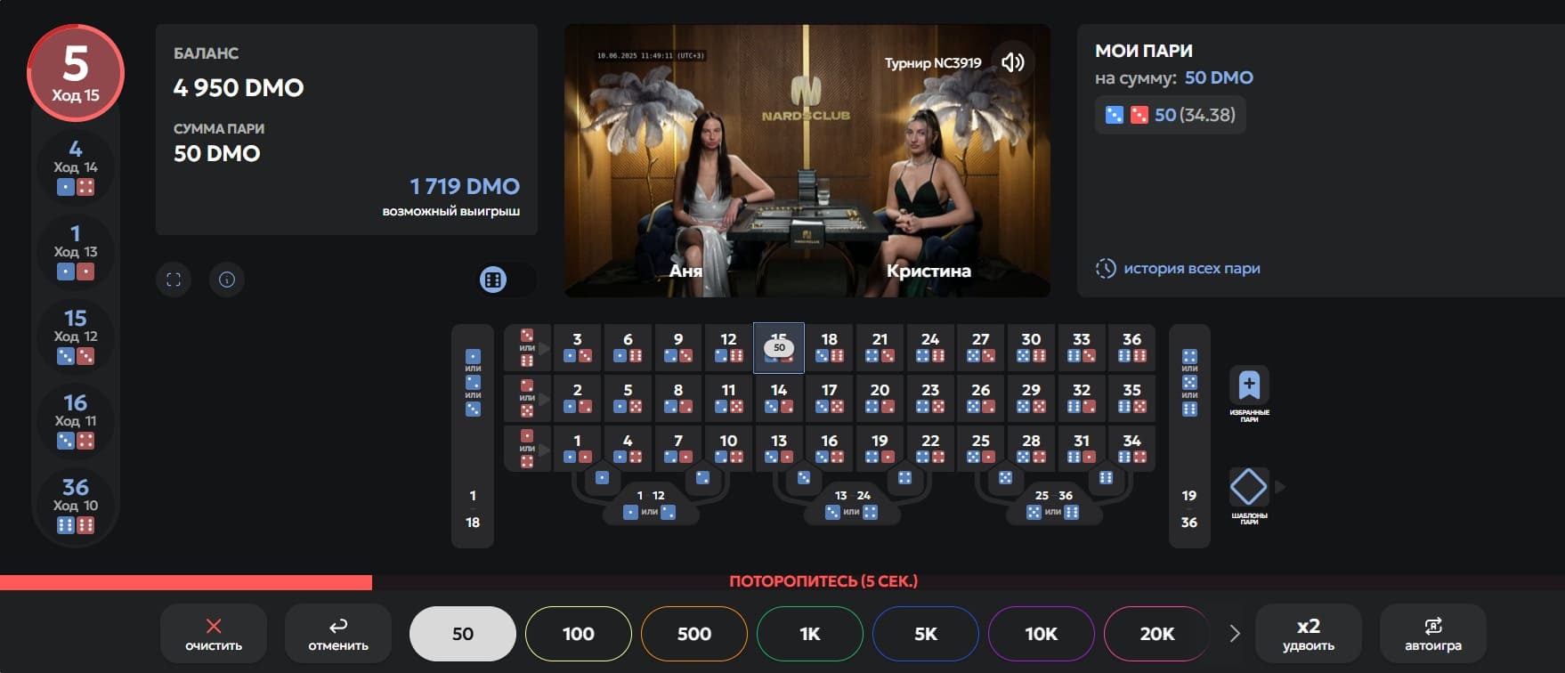
Task: Double the bet with x2 удвоить
Action: pos(1309,634)
